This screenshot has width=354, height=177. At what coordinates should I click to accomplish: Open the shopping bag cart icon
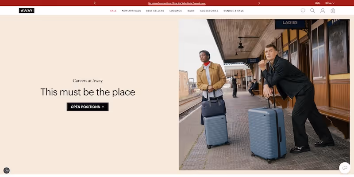(x=333, y=11)
